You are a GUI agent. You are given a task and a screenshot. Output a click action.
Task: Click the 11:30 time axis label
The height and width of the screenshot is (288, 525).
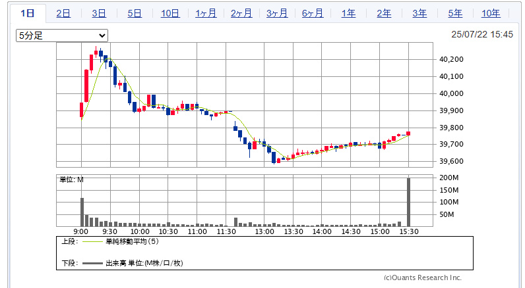[226, 231]
